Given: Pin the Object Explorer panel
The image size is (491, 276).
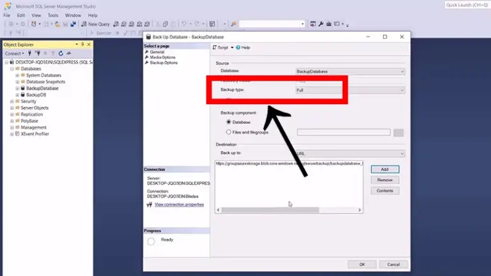Looking at the screenshot, I should (82, 45).
